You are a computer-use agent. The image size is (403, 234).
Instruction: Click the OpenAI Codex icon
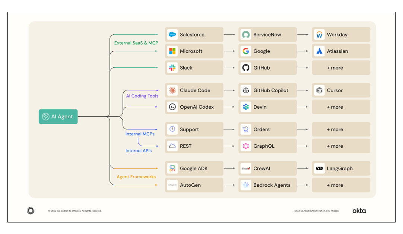(172, 107)
